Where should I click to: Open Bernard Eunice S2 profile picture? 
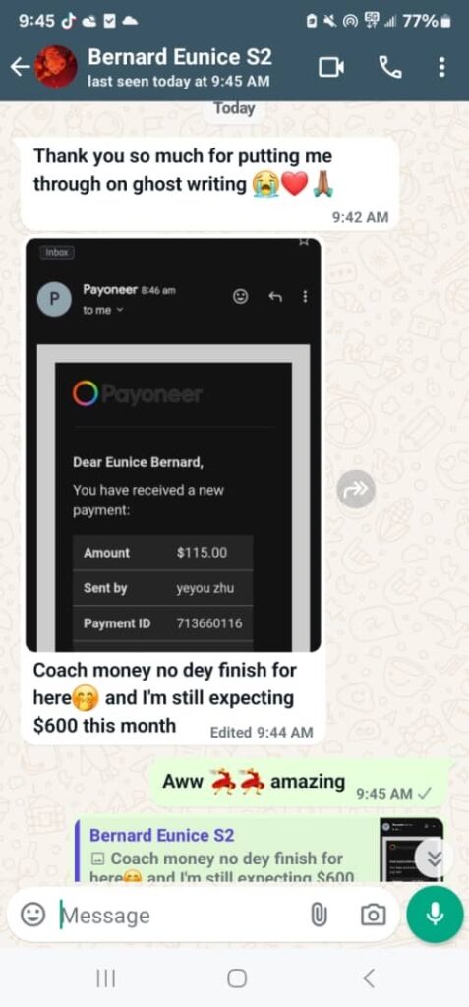55,67
